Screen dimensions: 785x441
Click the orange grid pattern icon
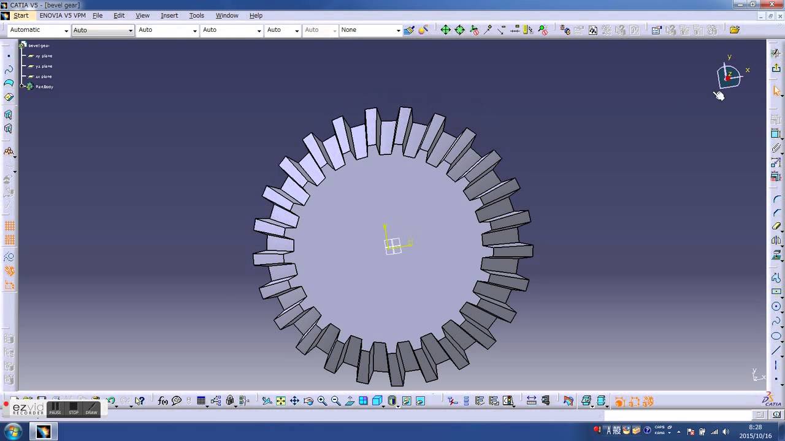pos(9,226)
